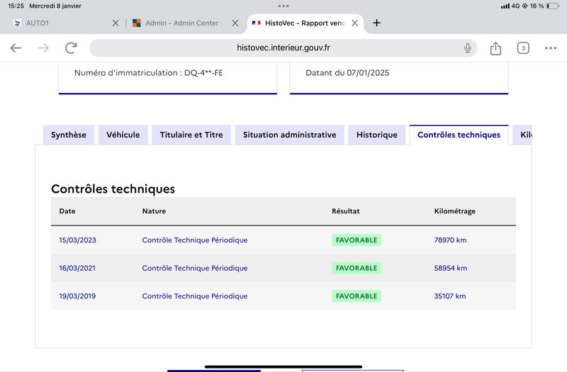Tap the microphone icon in address bar
Screen dimensions: 567x372
click(x=468, y=47)
